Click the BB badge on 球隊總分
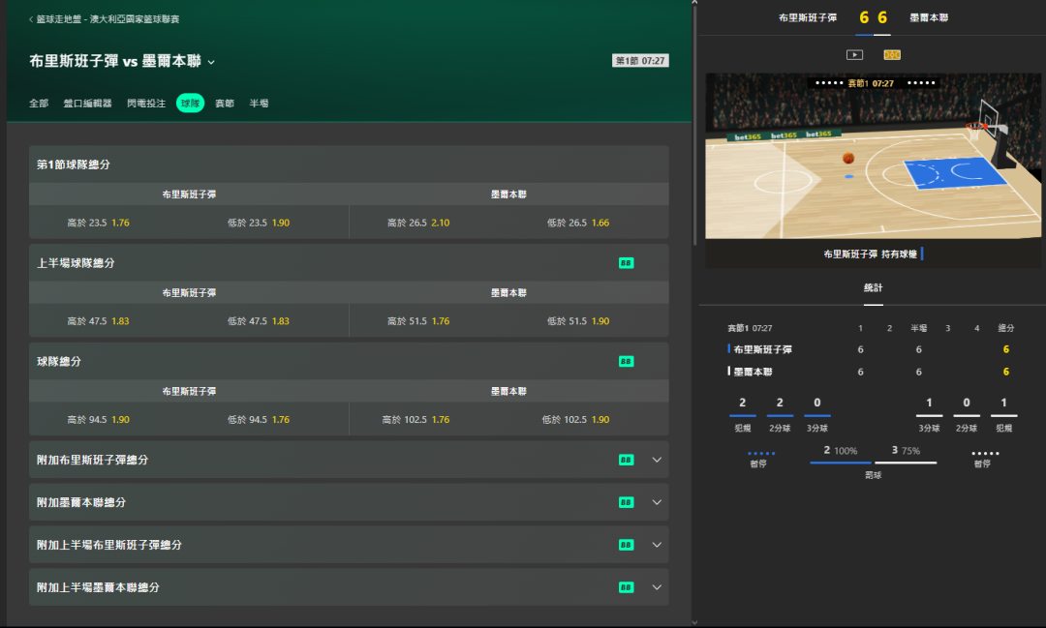Image resolution: width=1046 pixels, height=628 pixels. tap(626, 361)
